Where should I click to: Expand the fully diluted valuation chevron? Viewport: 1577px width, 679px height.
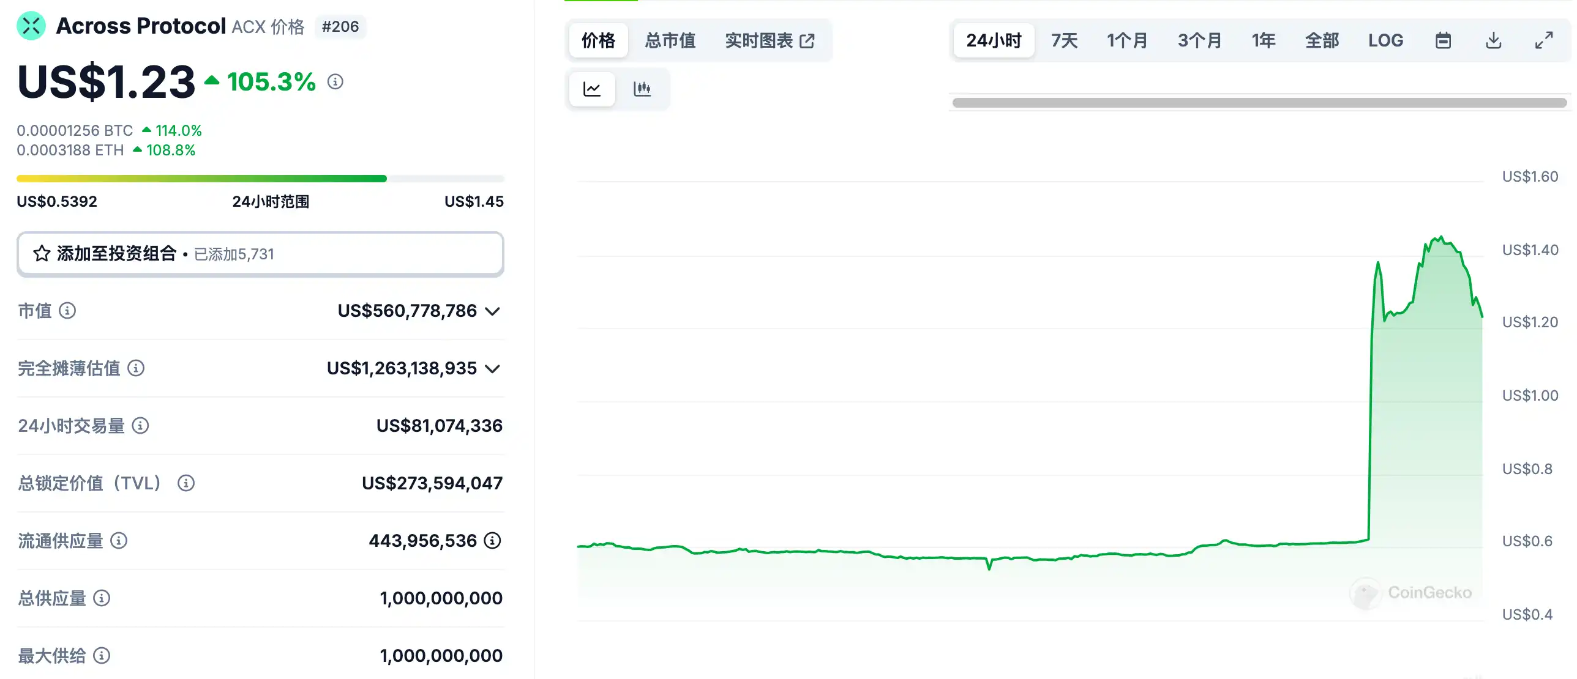click(x=492, y=369)
